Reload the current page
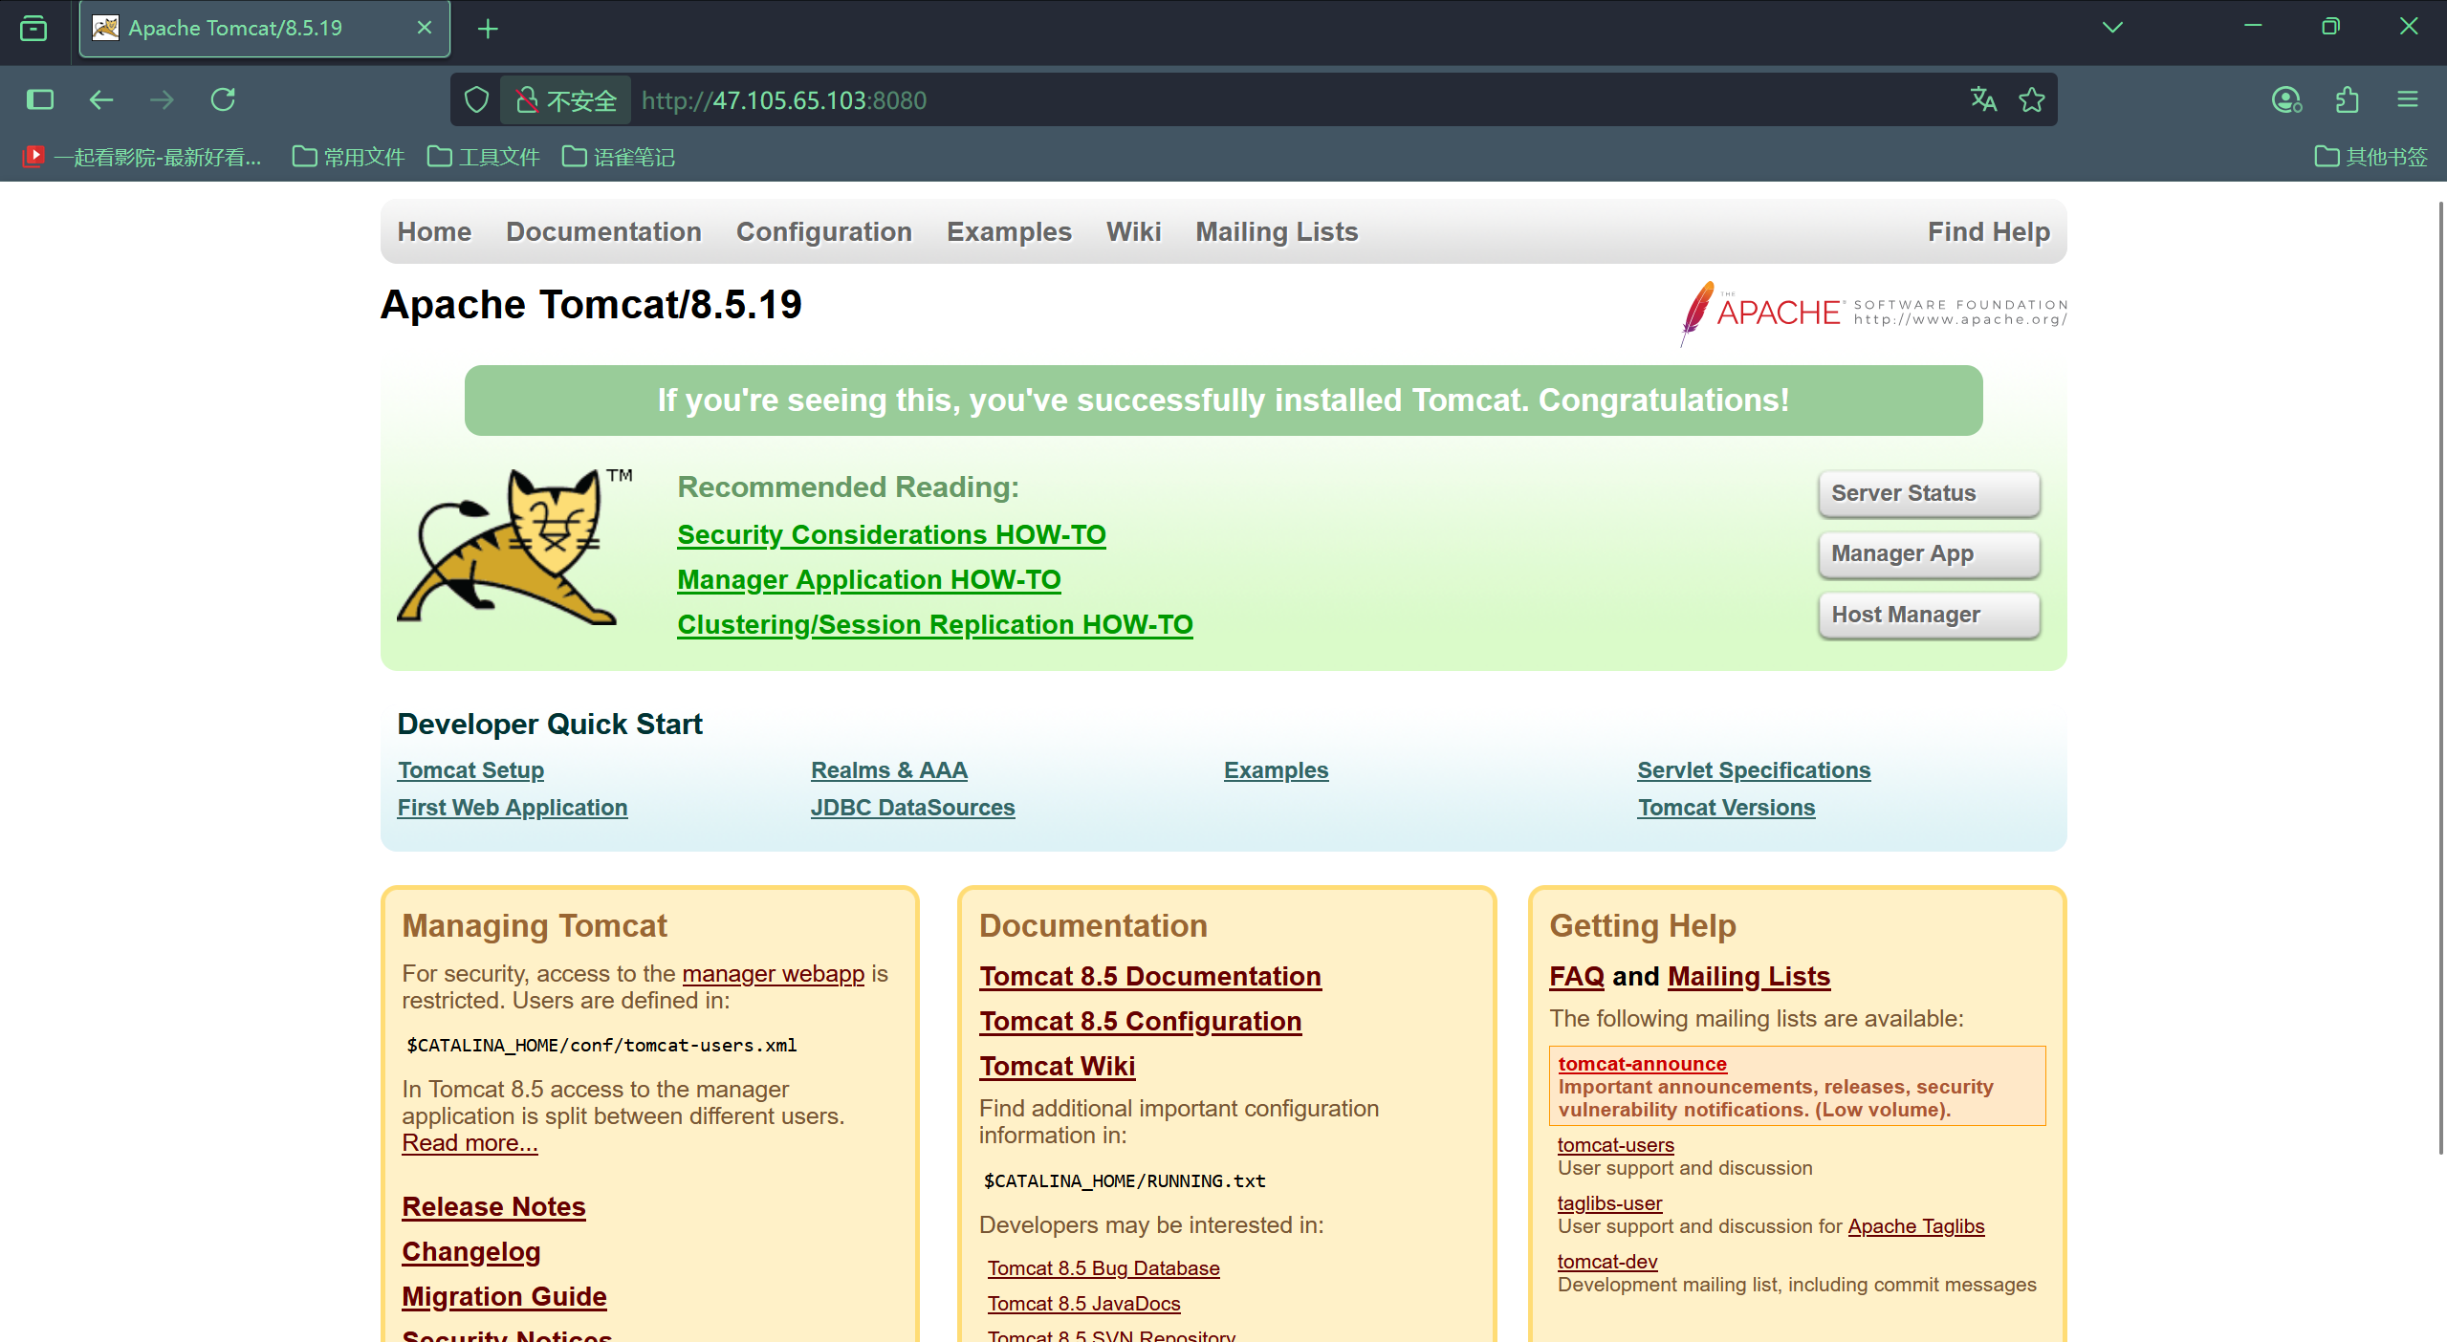The image size is (2447, 1342). [223, 99]
